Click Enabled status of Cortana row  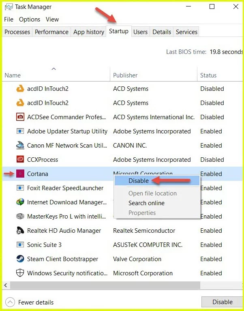pos(211,174)
